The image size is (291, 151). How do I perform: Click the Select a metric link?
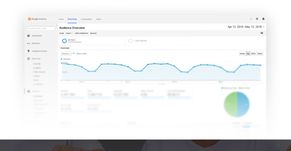pos(82,53)
